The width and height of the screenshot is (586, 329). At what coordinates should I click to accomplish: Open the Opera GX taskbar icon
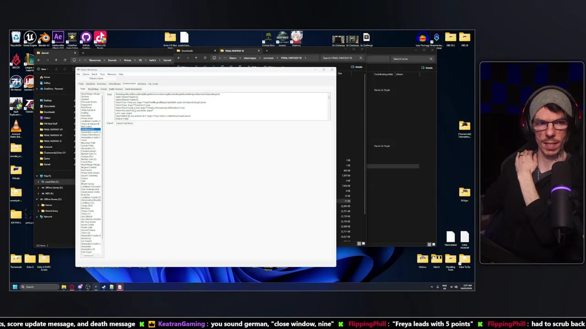(x=72, y=287)
